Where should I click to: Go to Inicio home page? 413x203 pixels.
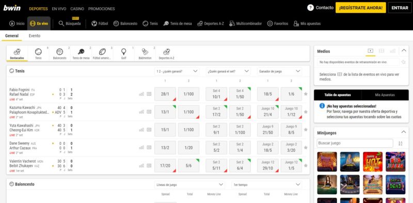click(17, 23)
